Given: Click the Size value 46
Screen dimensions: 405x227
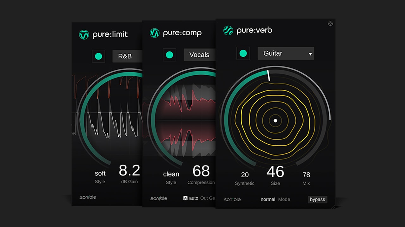Looking at the screenshot, I should [275, 172].
